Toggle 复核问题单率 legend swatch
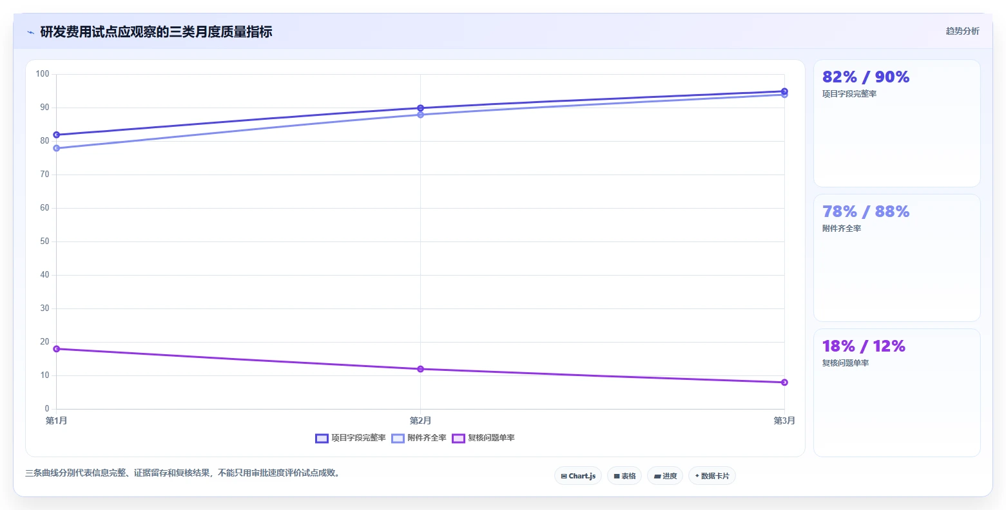 [x=458, y=439]
